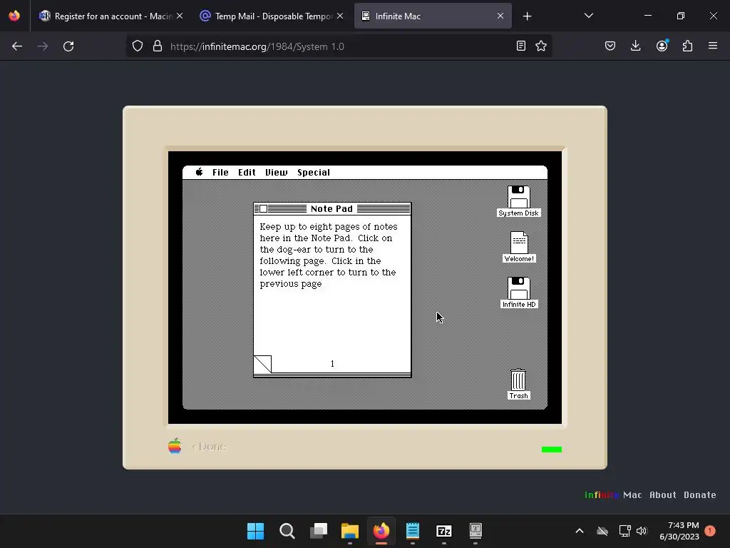Open Task View on the taskbar
This screenshot has width=730, height=548.
click(x=319, y=531)
